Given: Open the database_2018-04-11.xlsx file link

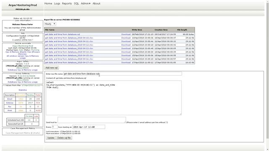Looking at the screenshot, I should pos(69,42).
